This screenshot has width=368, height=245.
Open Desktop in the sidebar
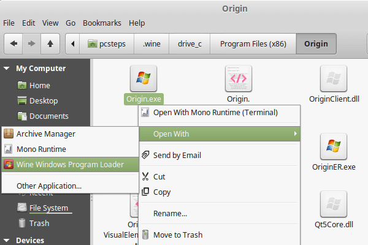click(x=44, y=101)
